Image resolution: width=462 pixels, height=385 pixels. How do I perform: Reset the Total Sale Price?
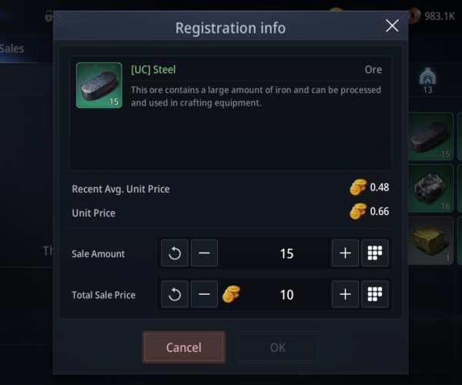coord(174,294)
